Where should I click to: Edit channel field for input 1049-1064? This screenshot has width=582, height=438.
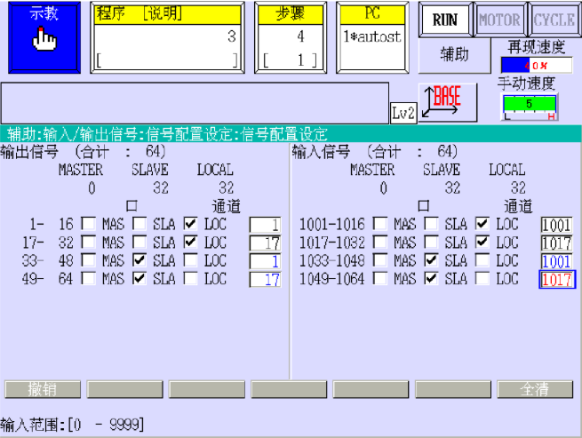pos(557,280)
